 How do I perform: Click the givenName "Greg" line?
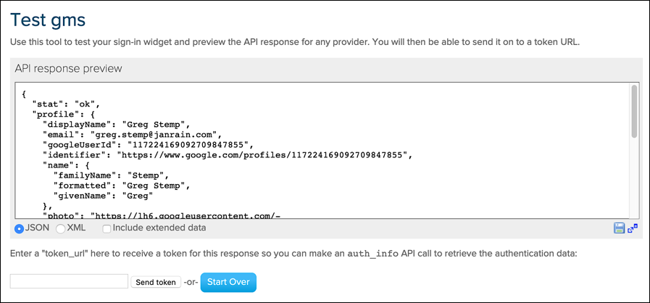(102, 195)
